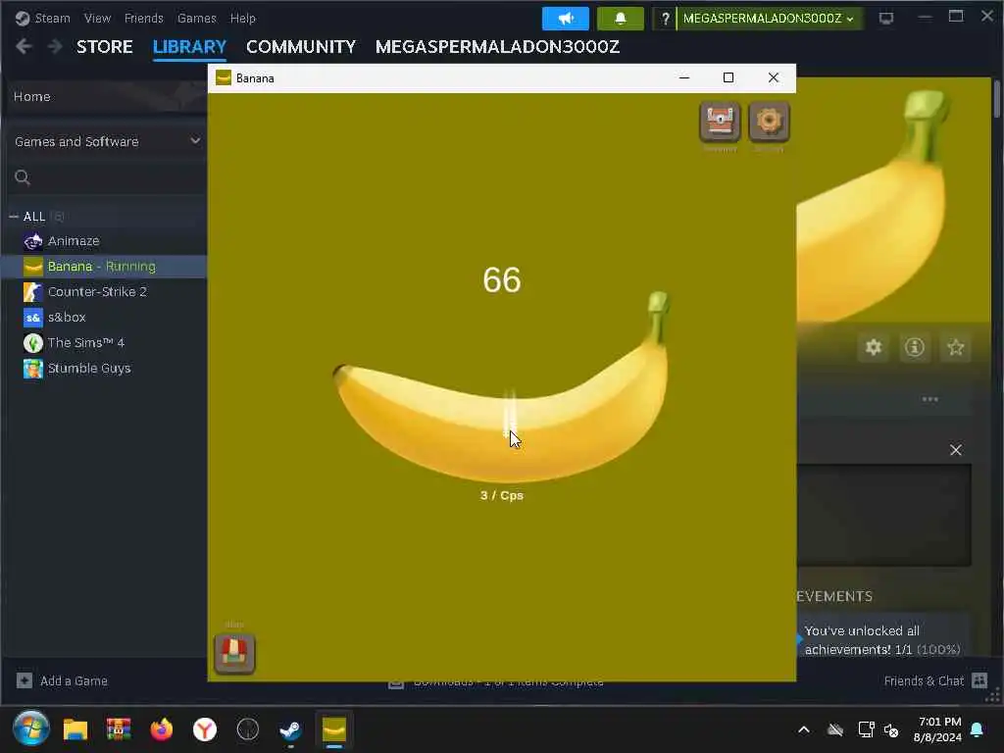The height and width of the screenshot is (753, 1004).
Task: Open the Games menu
Action: [196, 18]
